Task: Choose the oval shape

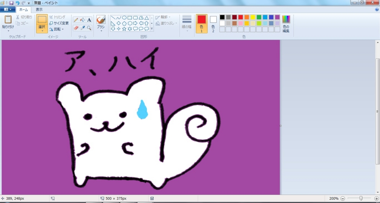Action: coord(124,18)
